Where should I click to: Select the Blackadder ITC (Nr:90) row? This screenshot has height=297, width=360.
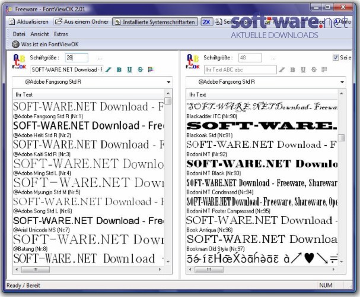(262, 110)
